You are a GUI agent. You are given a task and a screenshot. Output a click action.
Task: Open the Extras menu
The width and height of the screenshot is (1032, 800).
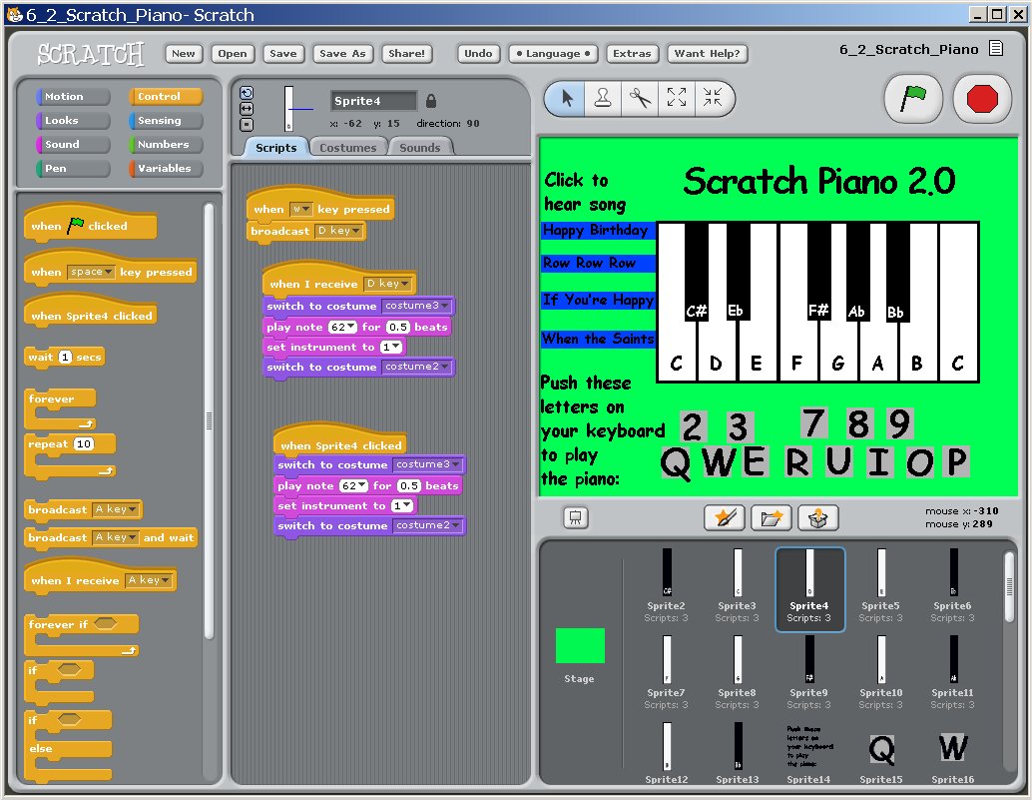(632, 53)
